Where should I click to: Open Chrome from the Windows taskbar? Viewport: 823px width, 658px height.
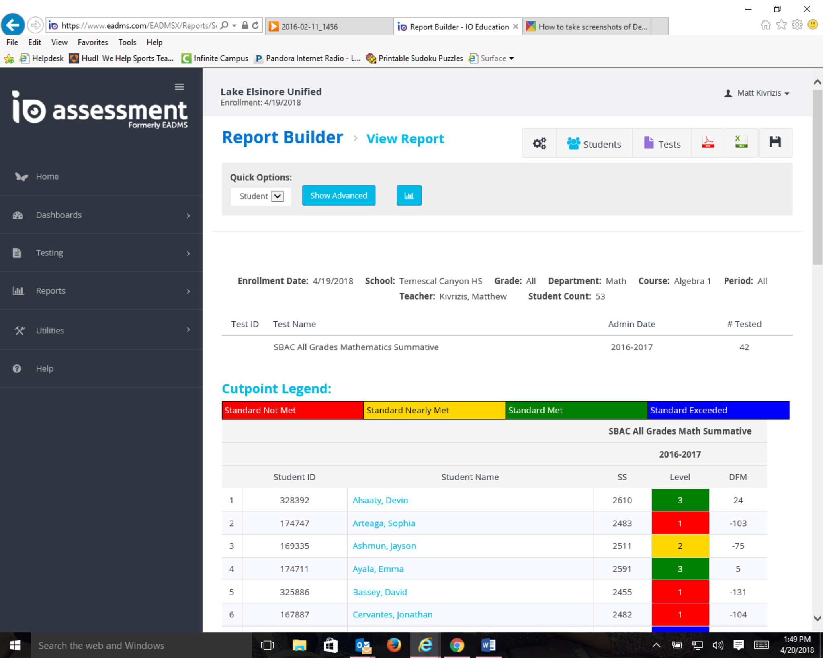point(457,646)
